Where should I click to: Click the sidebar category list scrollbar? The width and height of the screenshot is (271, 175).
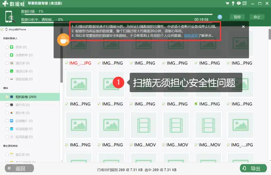(62, 55)
